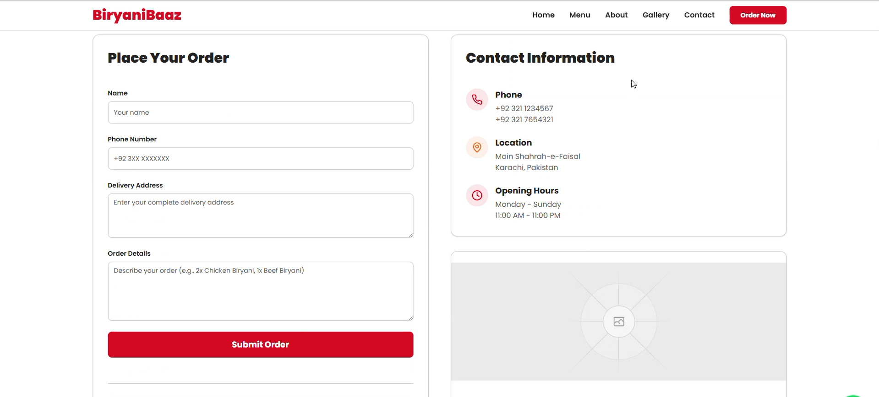Click the phone handset icon
The height and width of the screenshot is (397, 879).
tap(477, 100)
